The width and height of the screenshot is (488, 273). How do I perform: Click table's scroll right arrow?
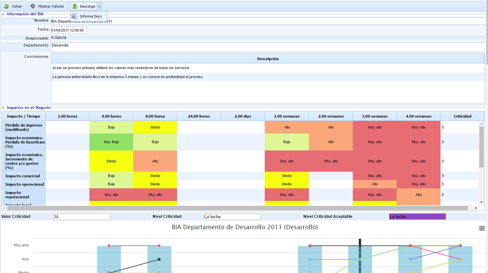[x=476, y=208]
